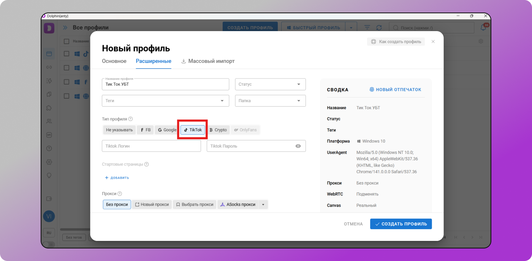Image resolution: width=532 pixels, height=261 pixels.
Task: Open the Profiles section in the sidebar
Action: 49,53
